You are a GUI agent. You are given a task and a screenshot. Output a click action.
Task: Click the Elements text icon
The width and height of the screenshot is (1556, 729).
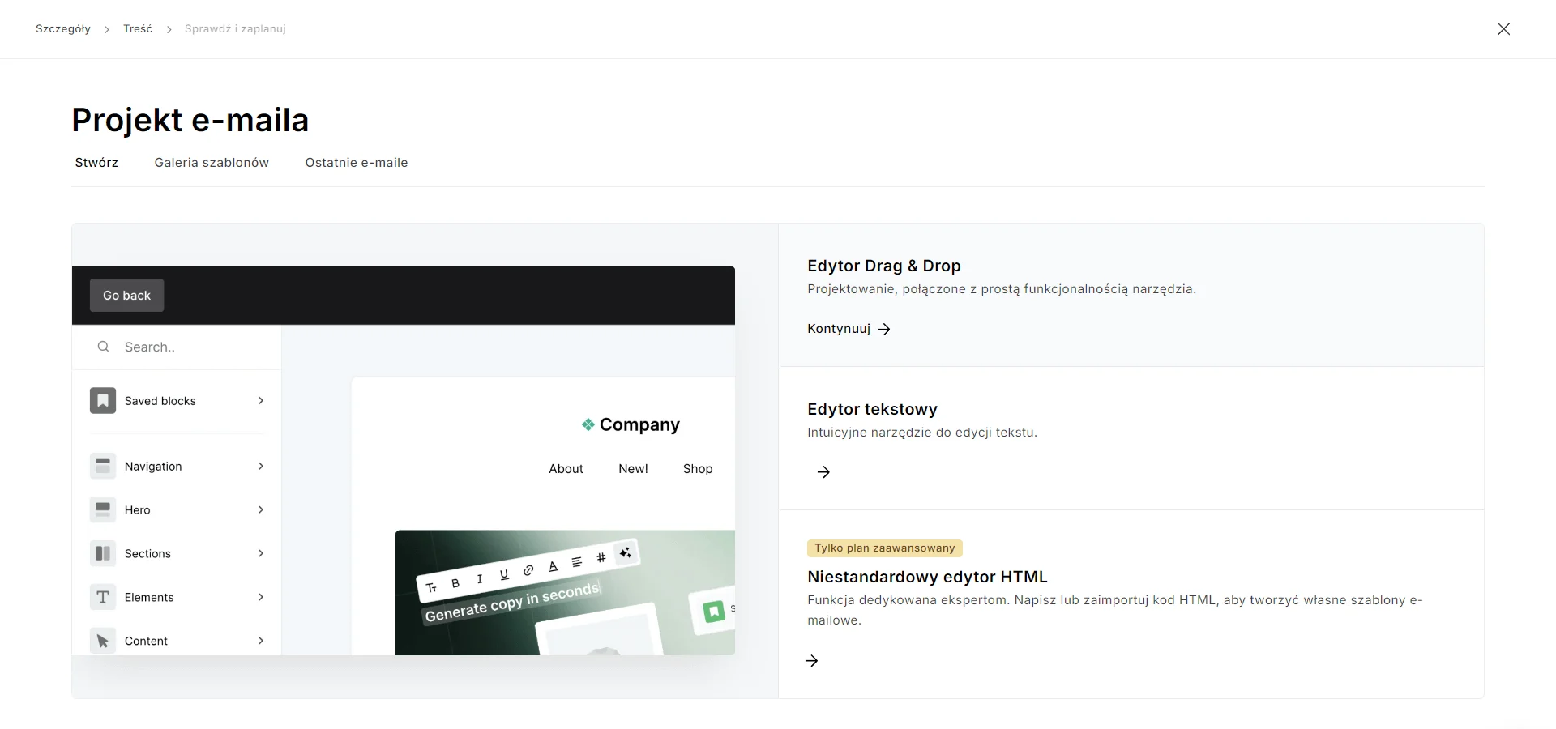point(103,598)
